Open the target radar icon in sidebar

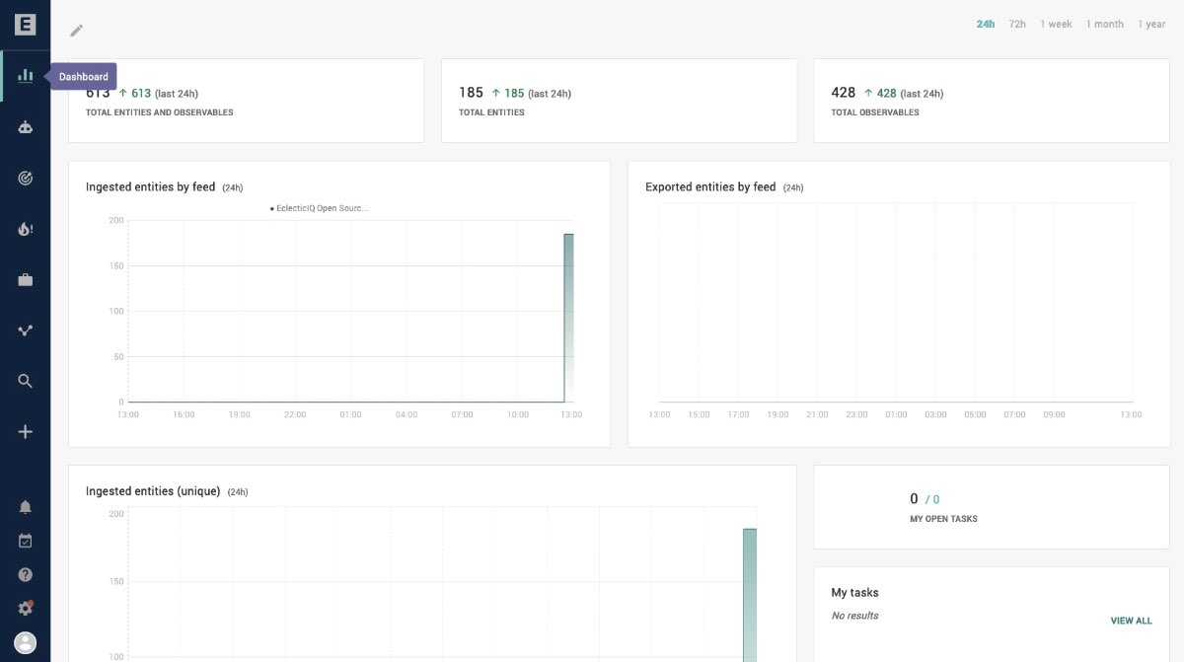[26, 179]
